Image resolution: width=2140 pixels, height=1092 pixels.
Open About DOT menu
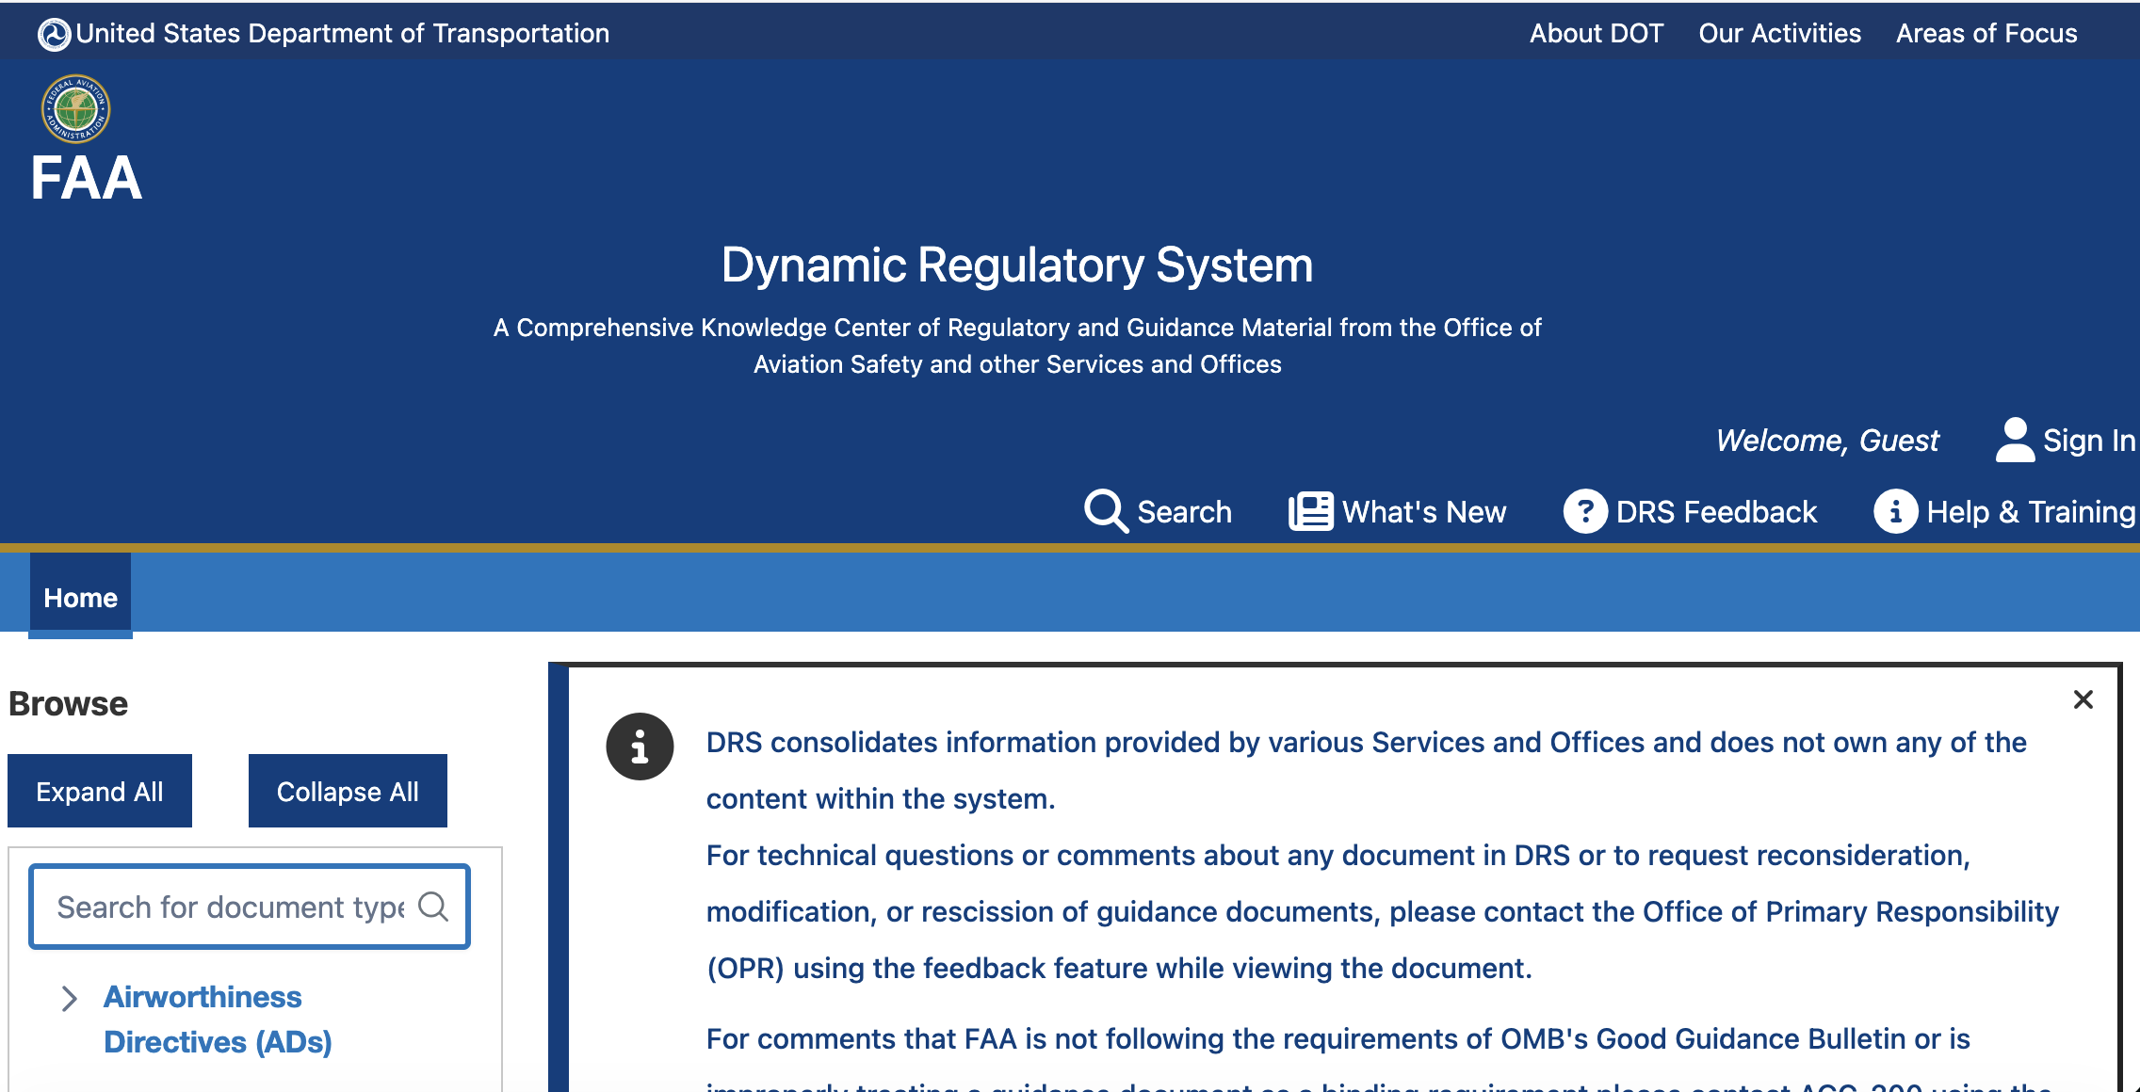(x=1597, y=33)
